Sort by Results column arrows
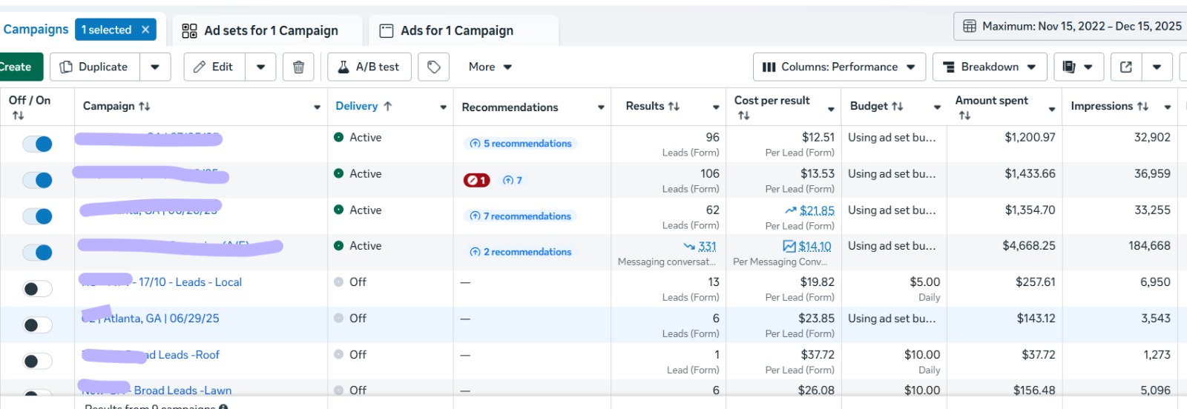 674,106
